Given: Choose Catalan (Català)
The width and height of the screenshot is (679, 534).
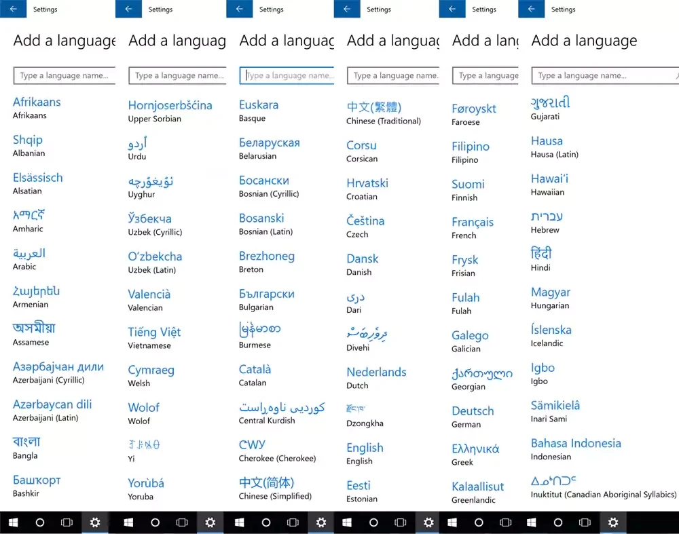Looking at the screenshot, I should point(255,375).
